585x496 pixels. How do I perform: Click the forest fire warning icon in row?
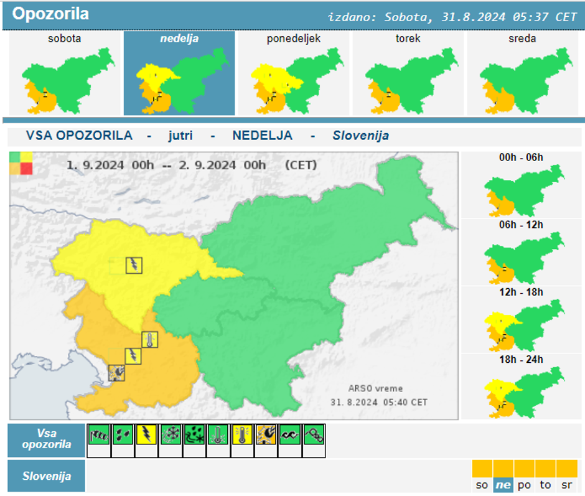(266, 434)
